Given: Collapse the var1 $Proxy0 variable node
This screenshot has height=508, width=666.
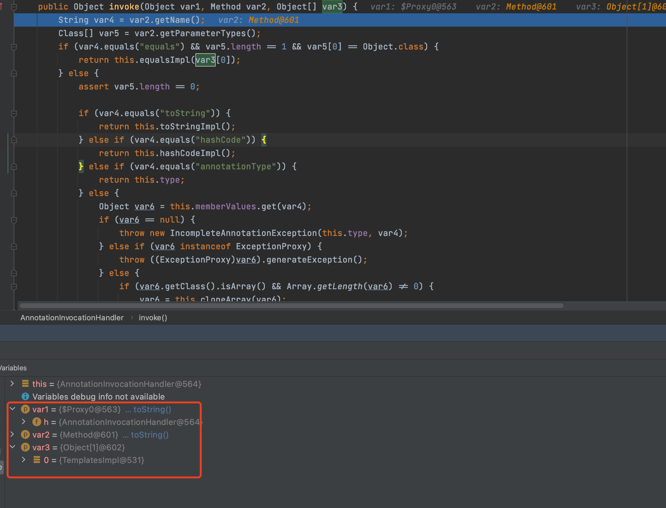Looking at the screenshot, I should [x=12, y=409].
